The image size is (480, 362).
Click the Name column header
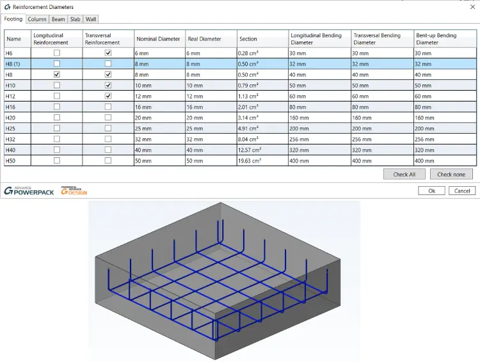[17, 39]
